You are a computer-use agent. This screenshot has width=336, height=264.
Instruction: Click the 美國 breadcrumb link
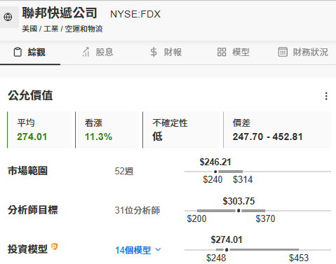click(x=29, y=29)
